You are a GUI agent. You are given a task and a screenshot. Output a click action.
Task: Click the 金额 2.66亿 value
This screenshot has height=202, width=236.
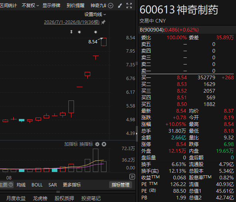[x=179, y=138]
